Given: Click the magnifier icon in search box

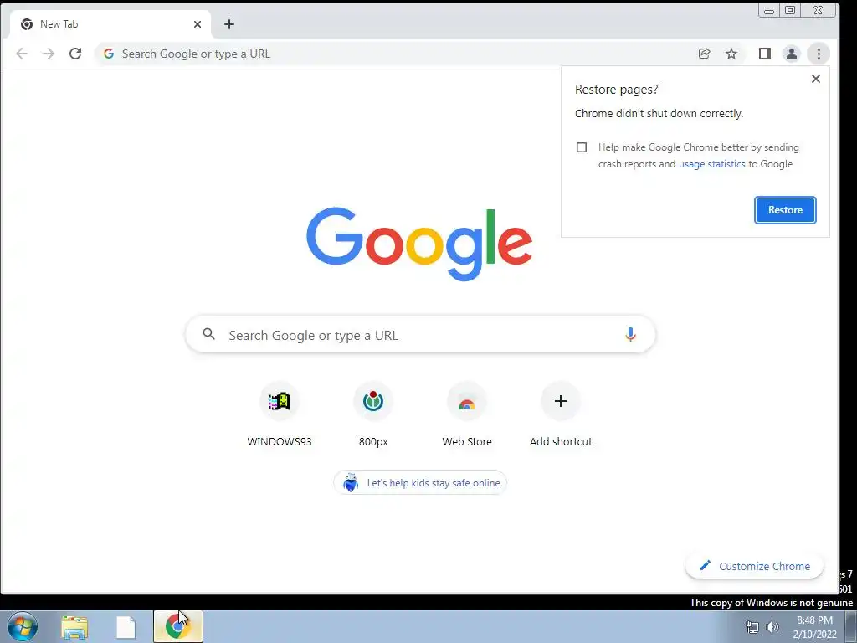Looking at the screenshot, I should point(208,334).
